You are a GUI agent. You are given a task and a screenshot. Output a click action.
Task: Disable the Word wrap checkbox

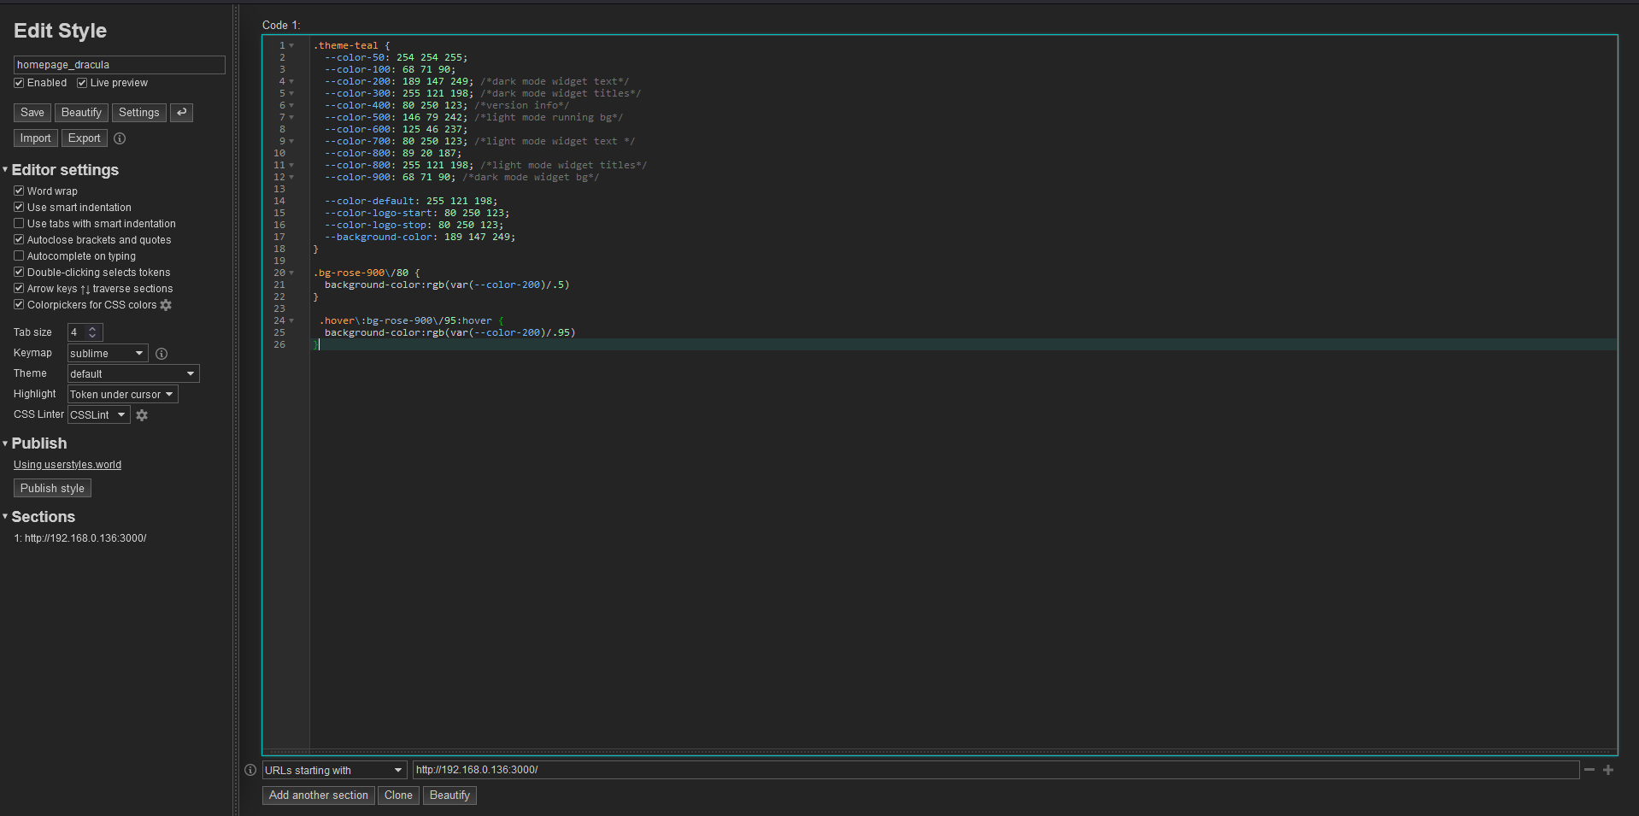[19, 191]
